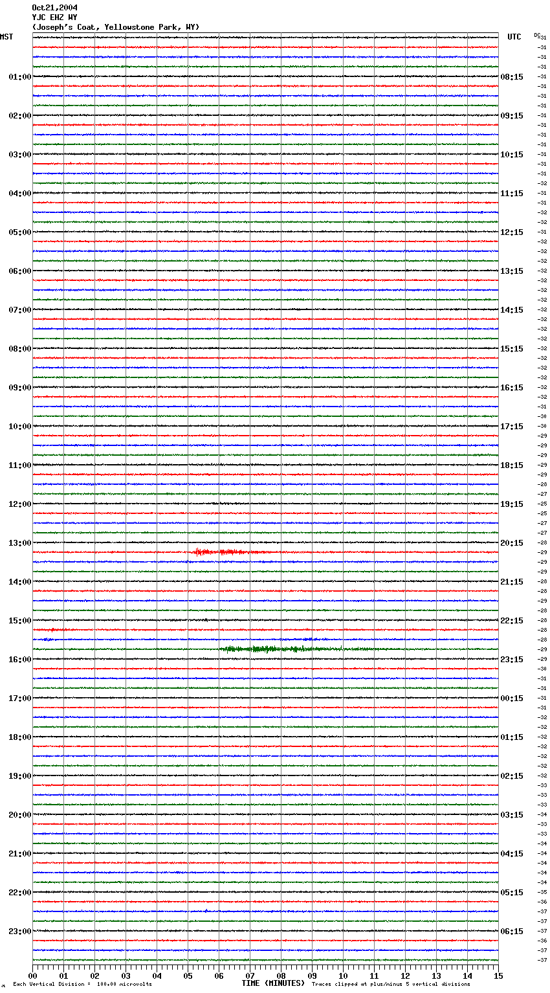This screenshot has height=993, width=550.
Task: Select the 03 minute tick label
Action: tap(126, 976)
